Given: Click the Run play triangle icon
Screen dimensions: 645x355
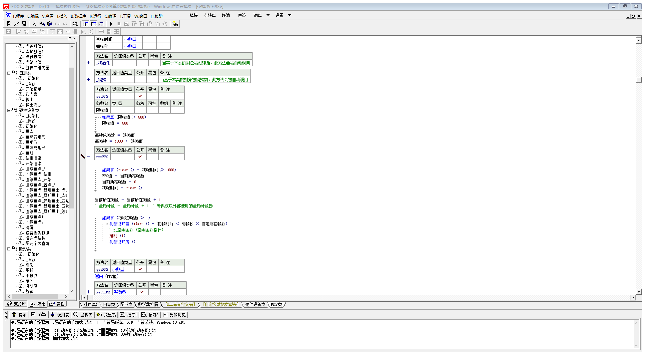Looking at the screenshot, I should coord(111,24).
